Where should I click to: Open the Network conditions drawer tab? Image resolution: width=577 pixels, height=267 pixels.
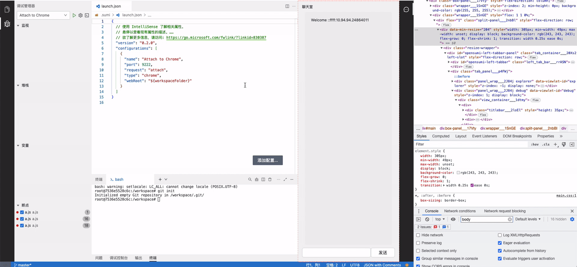(460, 211)
